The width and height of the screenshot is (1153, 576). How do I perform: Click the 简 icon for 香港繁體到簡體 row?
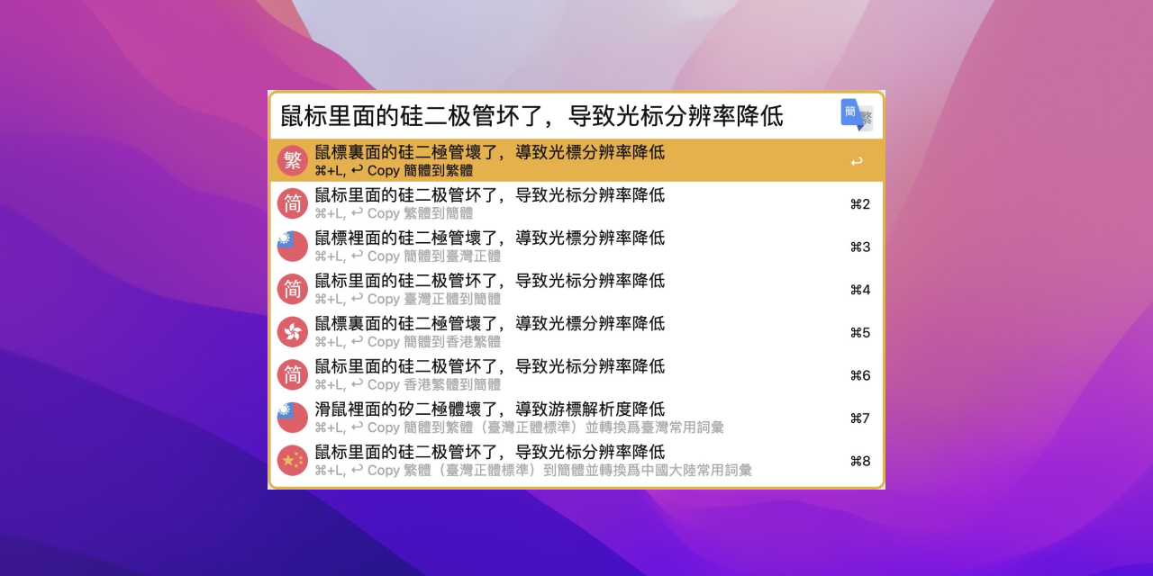(x=293, y=375)
